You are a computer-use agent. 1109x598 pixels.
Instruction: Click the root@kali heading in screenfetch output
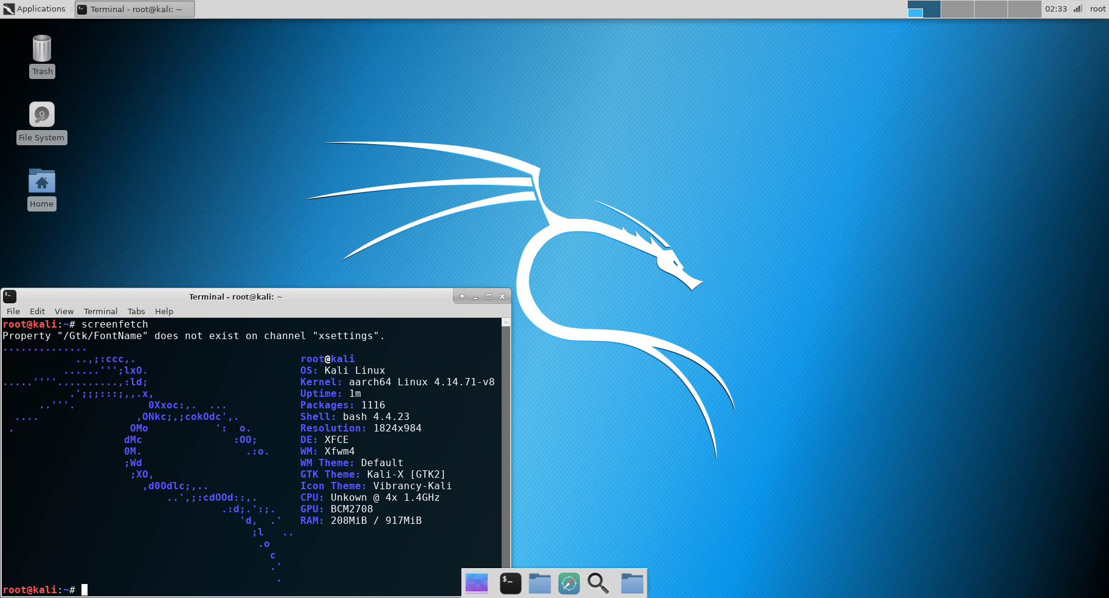tap(327, 359)
